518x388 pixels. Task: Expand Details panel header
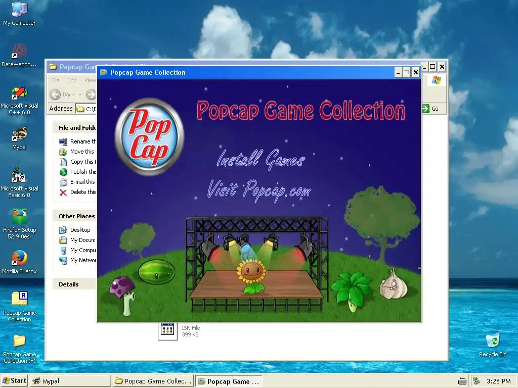(75, 284)
